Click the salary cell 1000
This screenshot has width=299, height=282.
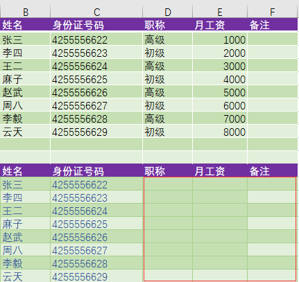tap(220, 39)
